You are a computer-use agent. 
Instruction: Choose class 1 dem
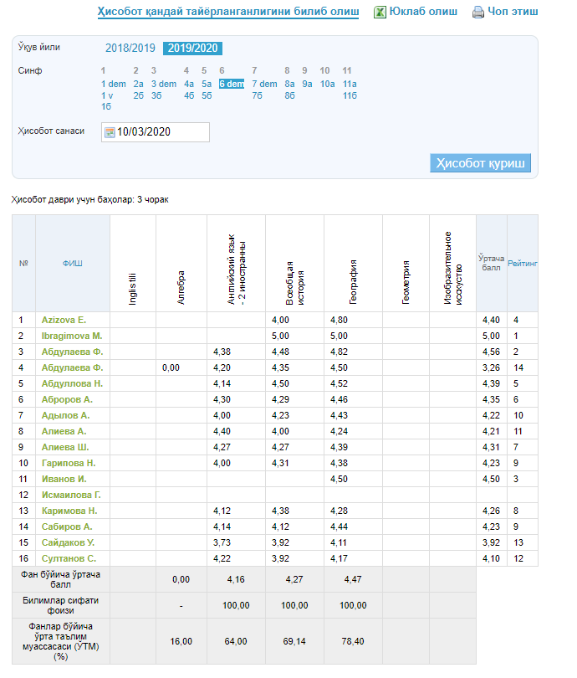tap(113, 84)
